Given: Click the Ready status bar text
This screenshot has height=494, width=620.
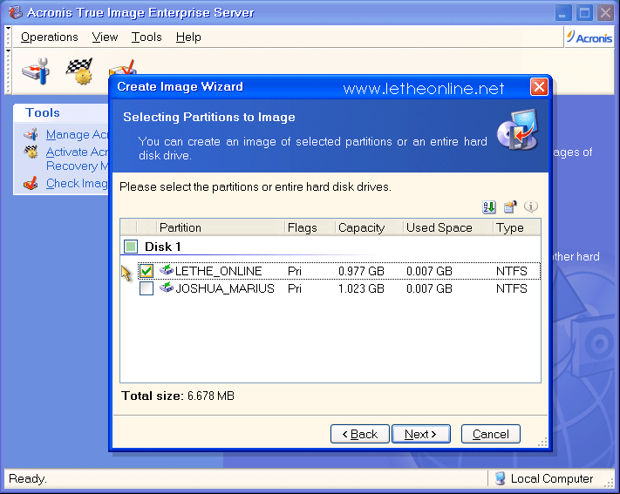Looking at the screenshot, I should [28, 478].
